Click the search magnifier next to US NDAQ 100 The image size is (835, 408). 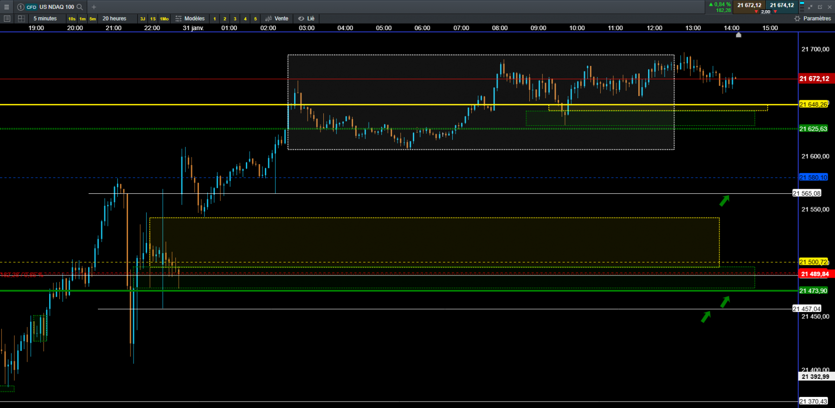pyautogui.click(x=80, y=7)
